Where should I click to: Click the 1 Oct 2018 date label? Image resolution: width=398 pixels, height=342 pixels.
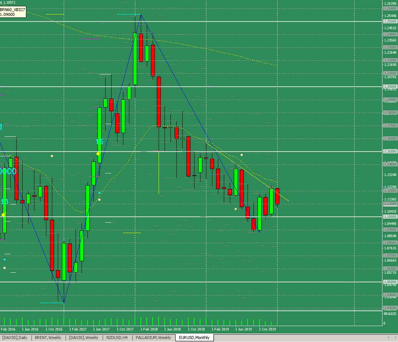(196, 329)
